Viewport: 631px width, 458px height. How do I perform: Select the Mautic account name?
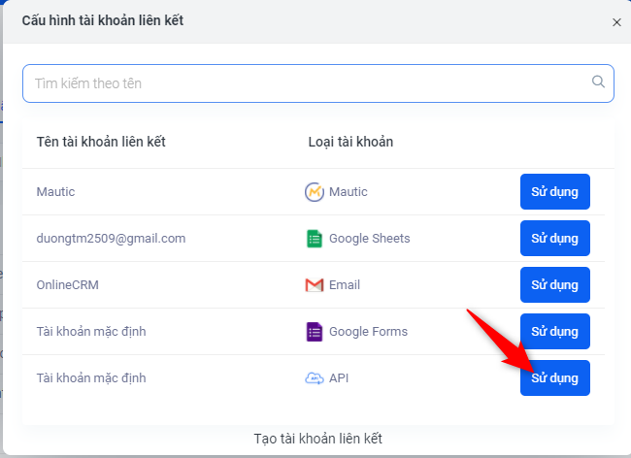(55, 192)
